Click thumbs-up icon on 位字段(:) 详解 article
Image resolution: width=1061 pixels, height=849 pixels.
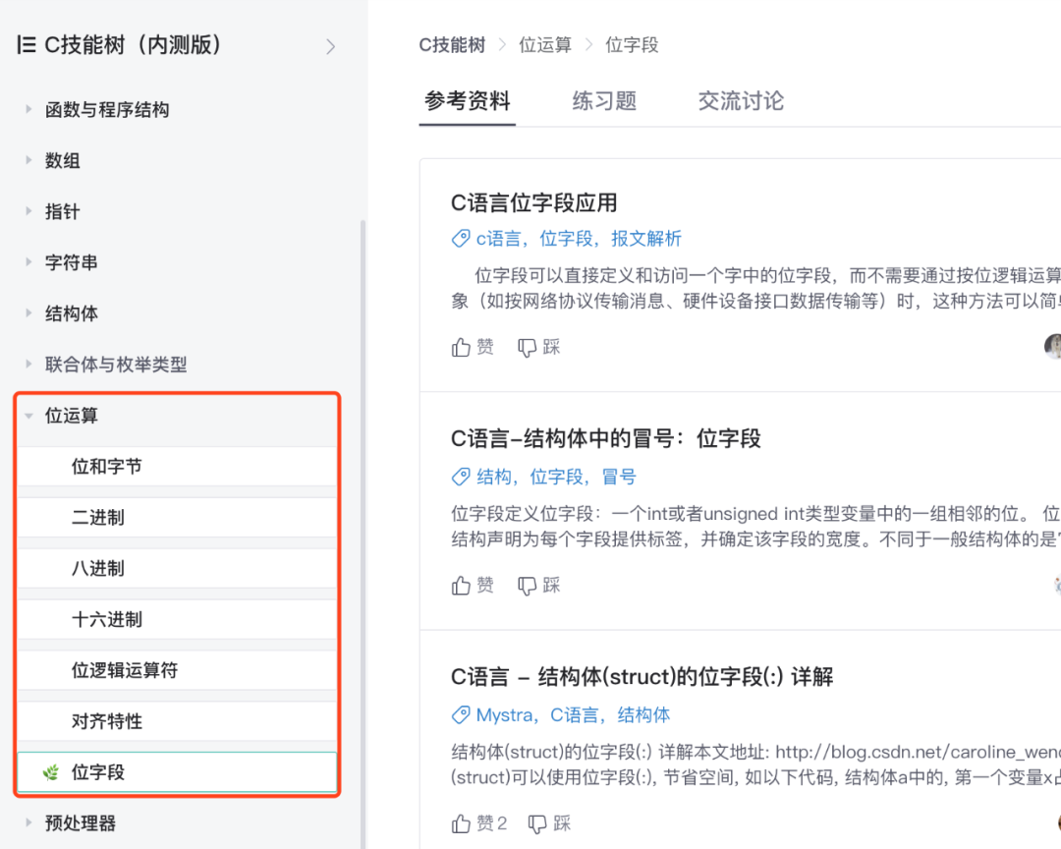tap(462, 823)
